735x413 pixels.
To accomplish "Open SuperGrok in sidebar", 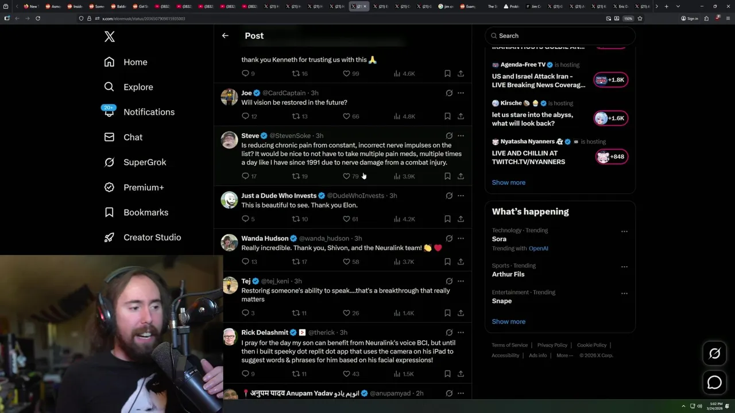I will click(x=135, y=162).
